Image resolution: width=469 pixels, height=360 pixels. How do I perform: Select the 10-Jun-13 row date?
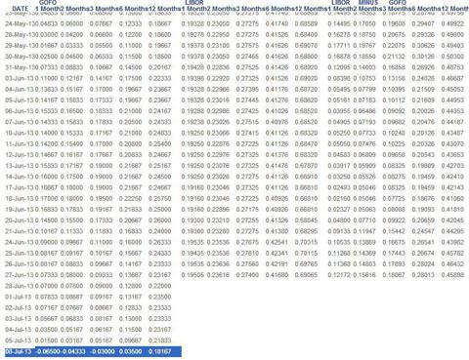click(20, 133)
